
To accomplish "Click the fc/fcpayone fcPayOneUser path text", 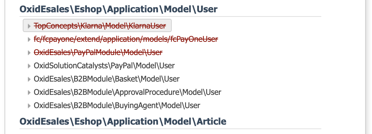I will pos(126,39).
